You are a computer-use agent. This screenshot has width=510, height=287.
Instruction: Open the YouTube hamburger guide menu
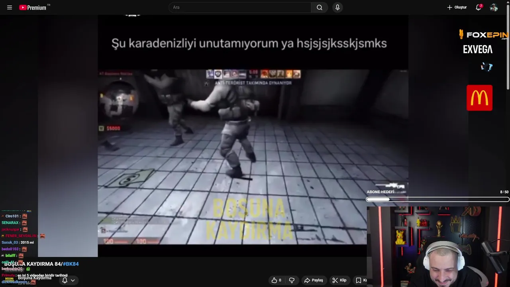[10, 8]
